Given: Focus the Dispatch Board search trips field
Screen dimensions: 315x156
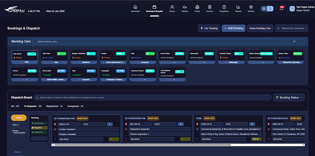Looking at the screenshot, I should pyautogui.click(x=153, y=97).
